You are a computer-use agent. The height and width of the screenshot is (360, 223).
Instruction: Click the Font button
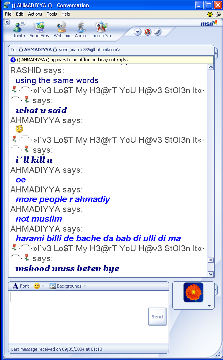(x=21, y=286)
